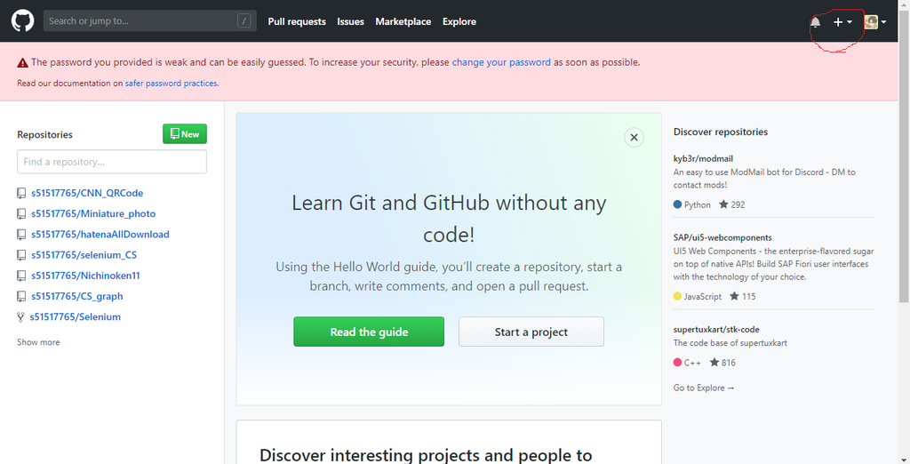Click the blue Python language dot
910x464 pixels.
[x=677, y=204]
